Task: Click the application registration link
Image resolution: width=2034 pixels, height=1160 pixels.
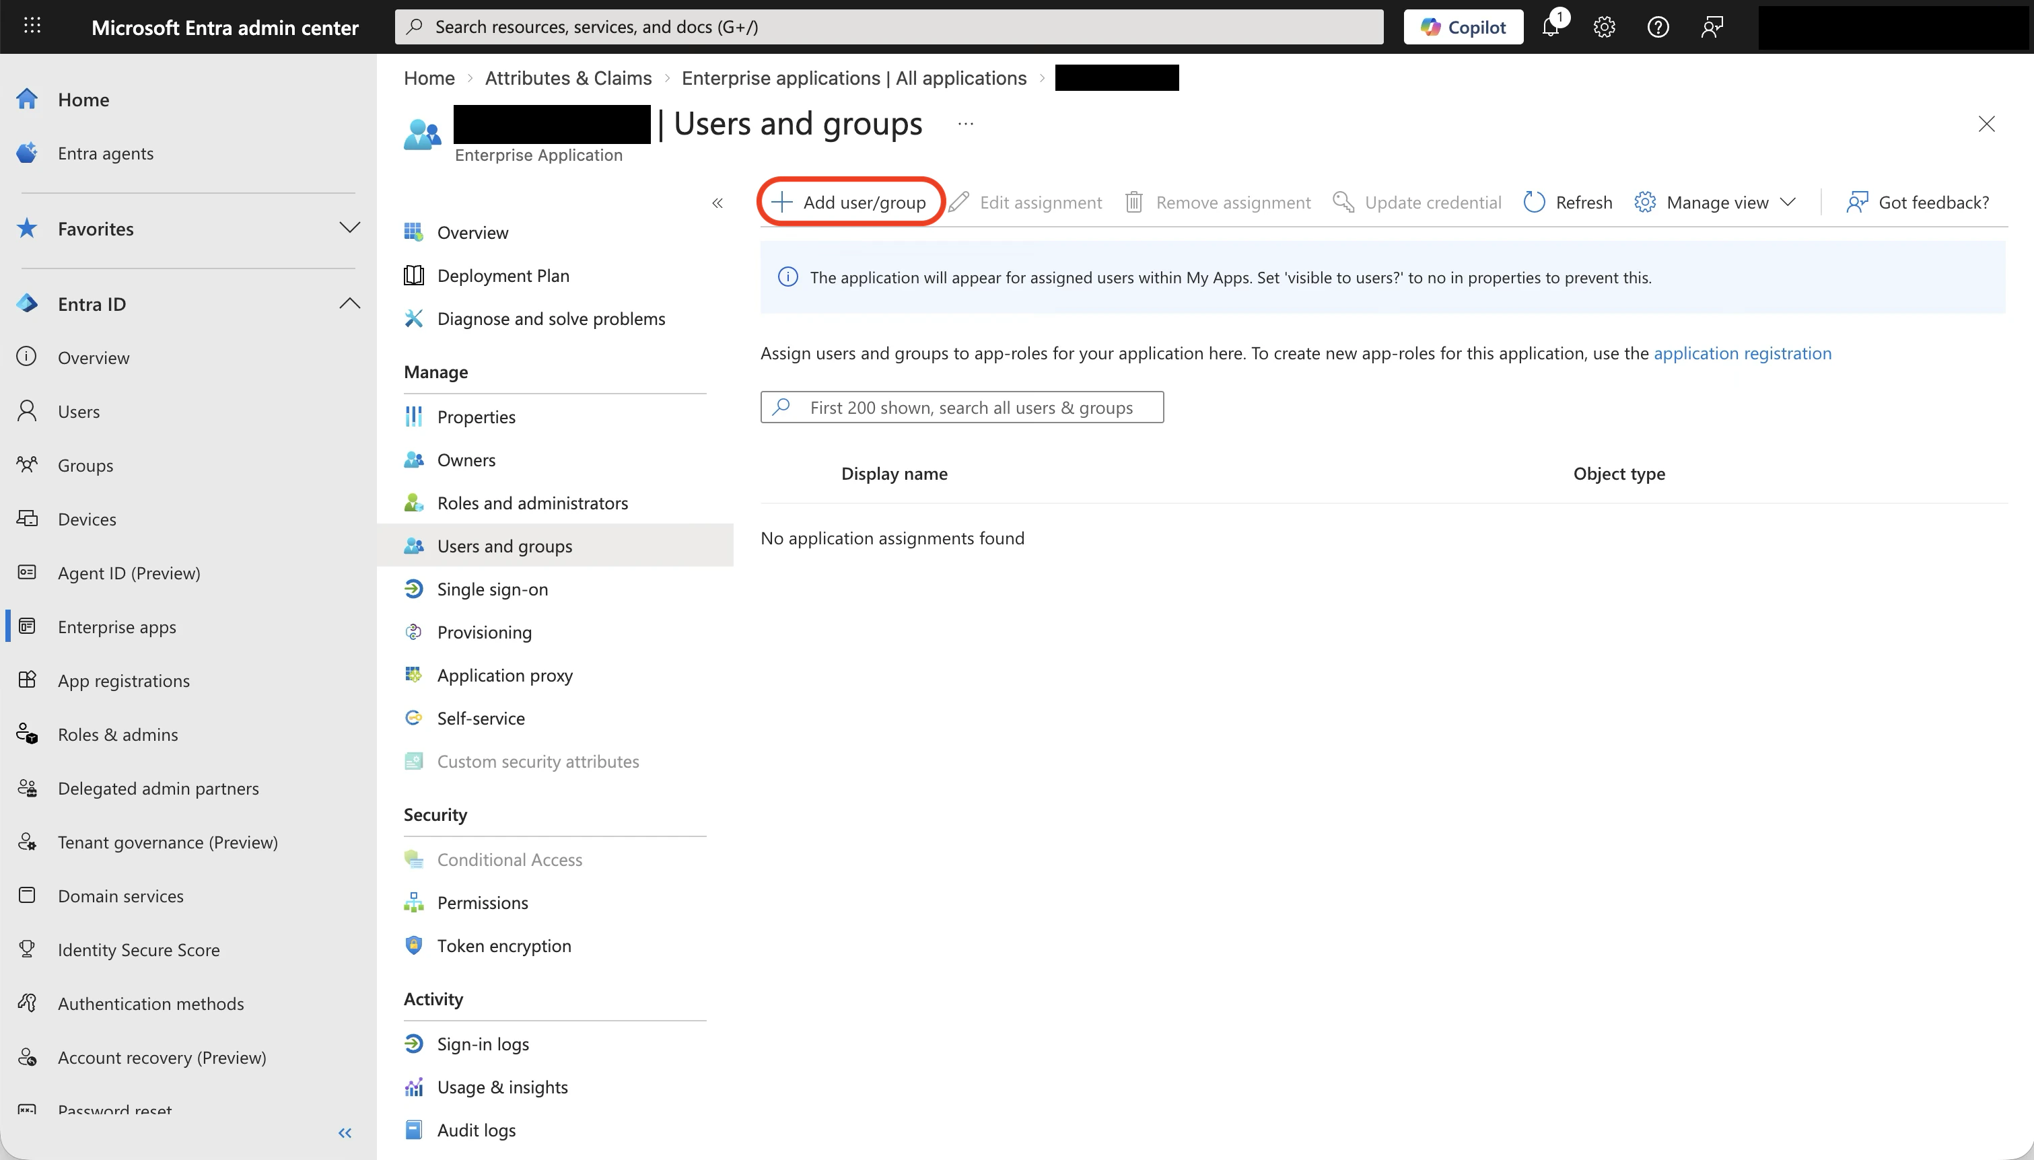Action: [1743, 353]
